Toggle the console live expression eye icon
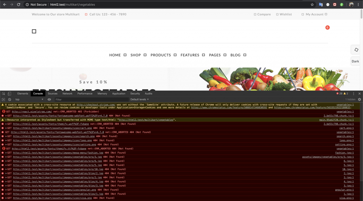The image size is (363, 201). pos(49,99)
